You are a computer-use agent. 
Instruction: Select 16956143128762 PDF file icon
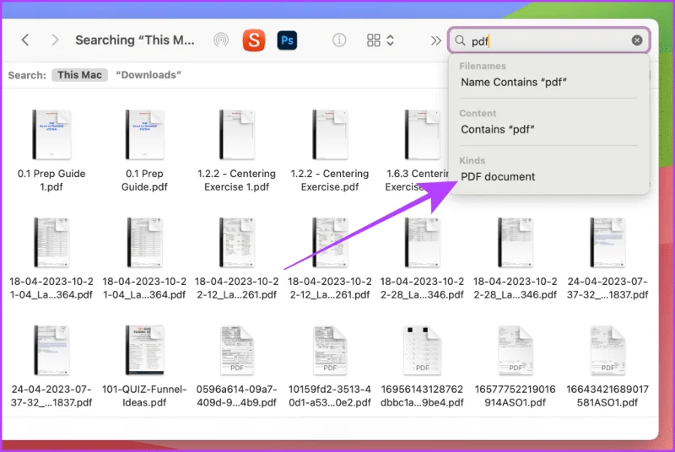[x=423, y=350]
